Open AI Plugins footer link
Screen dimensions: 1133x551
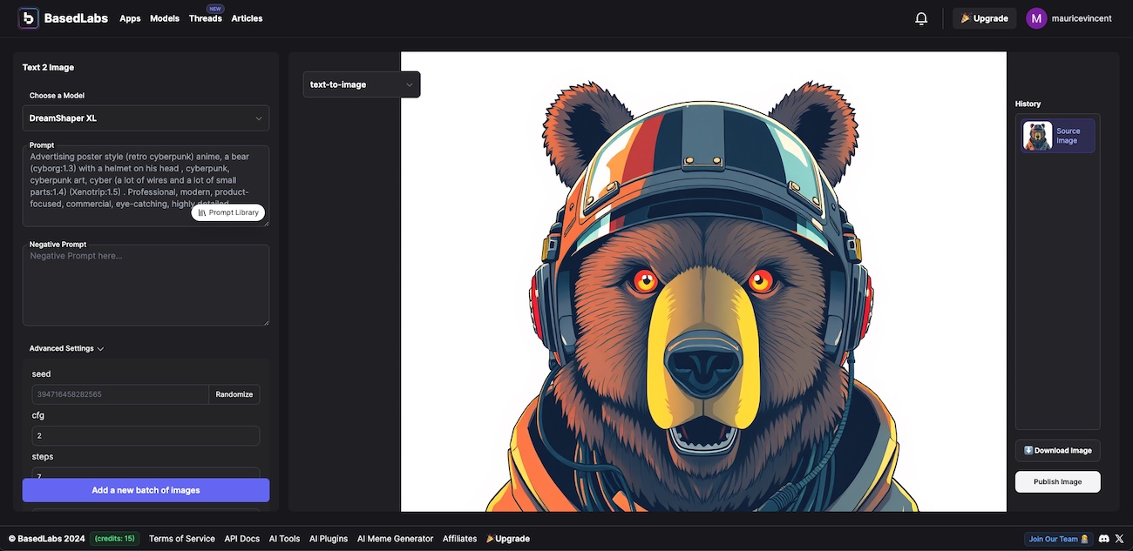(x=329, y=539)
